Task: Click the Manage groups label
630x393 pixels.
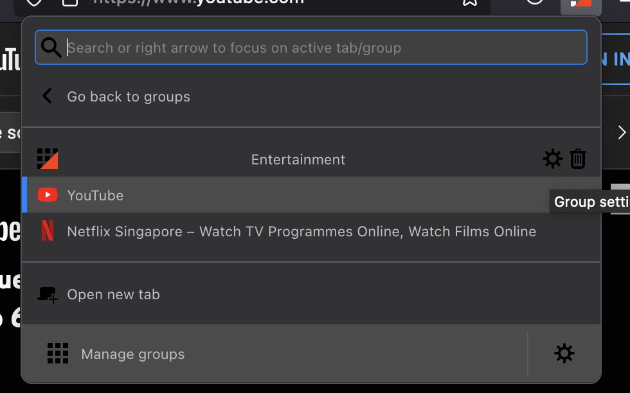Action: pos(132,353)
